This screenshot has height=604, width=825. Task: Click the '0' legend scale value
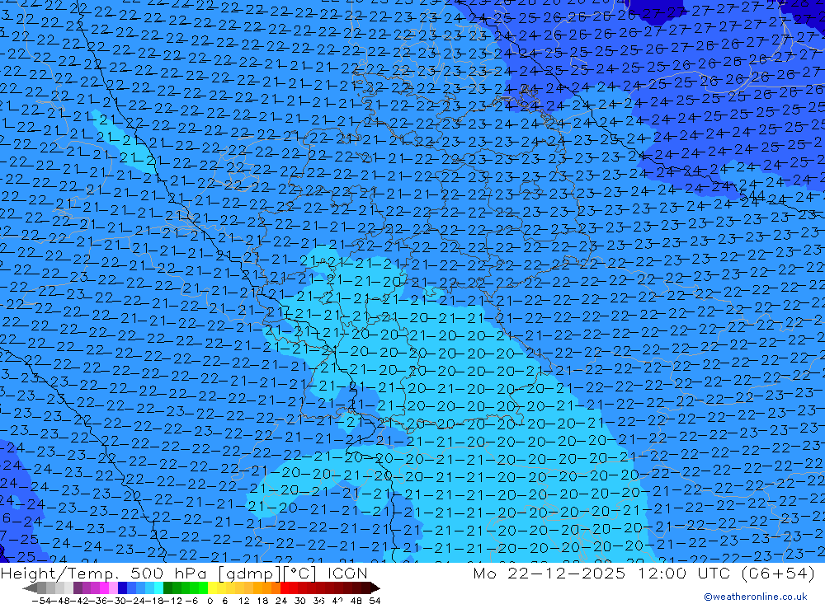pos(210,601)
